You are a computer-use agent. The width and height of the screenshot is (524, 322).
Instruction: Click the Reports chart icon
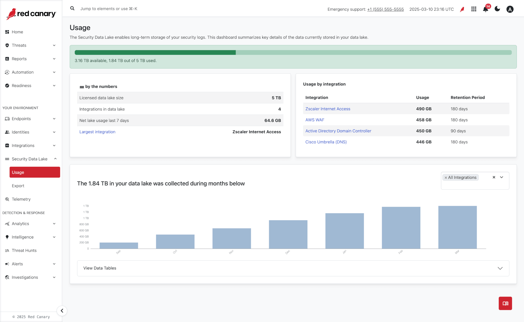coord(7,59)
